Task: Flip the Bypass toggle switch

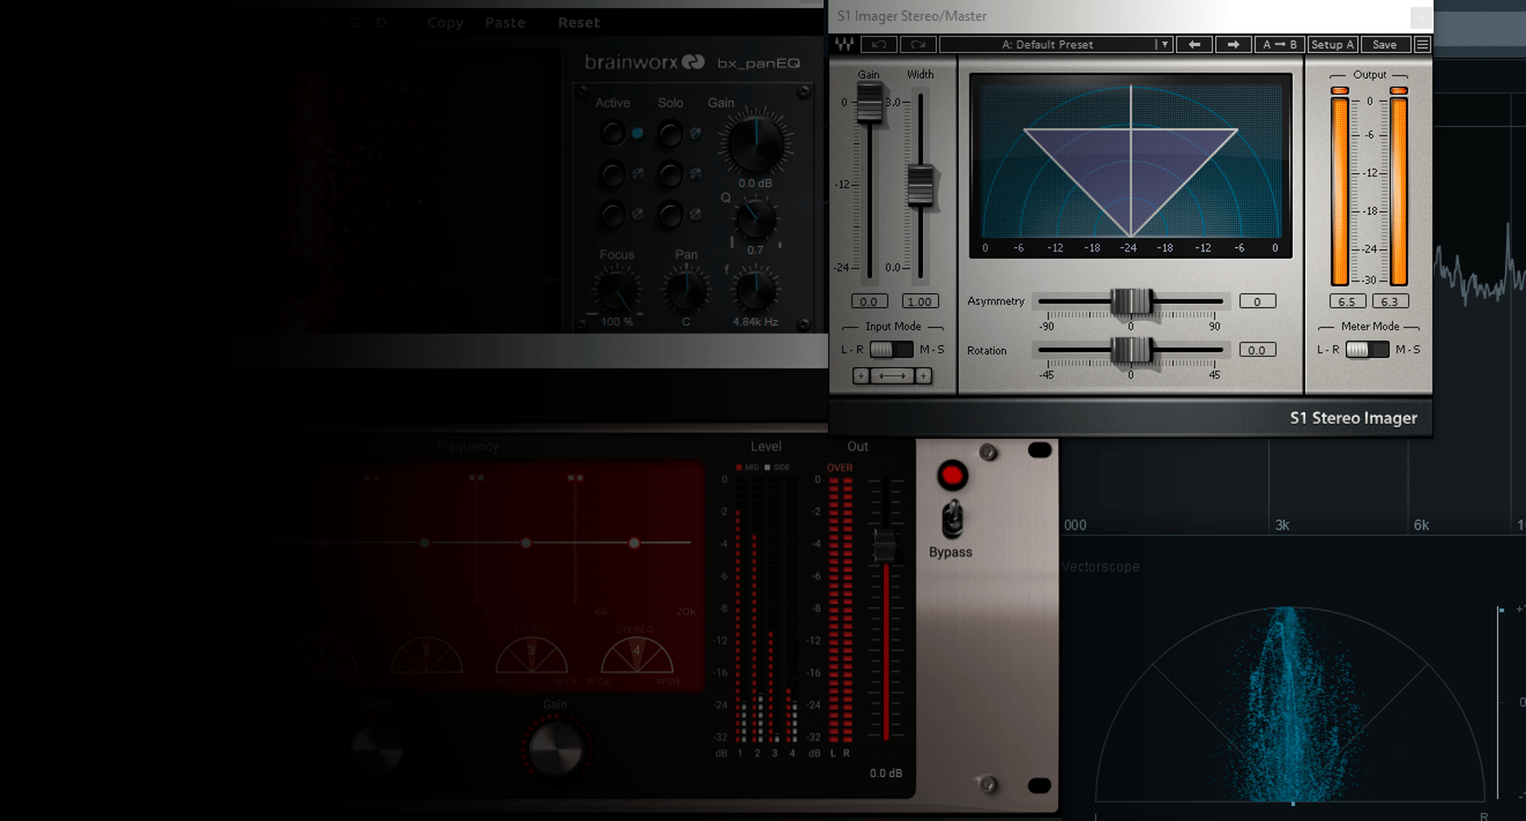Action: point(952,520)
